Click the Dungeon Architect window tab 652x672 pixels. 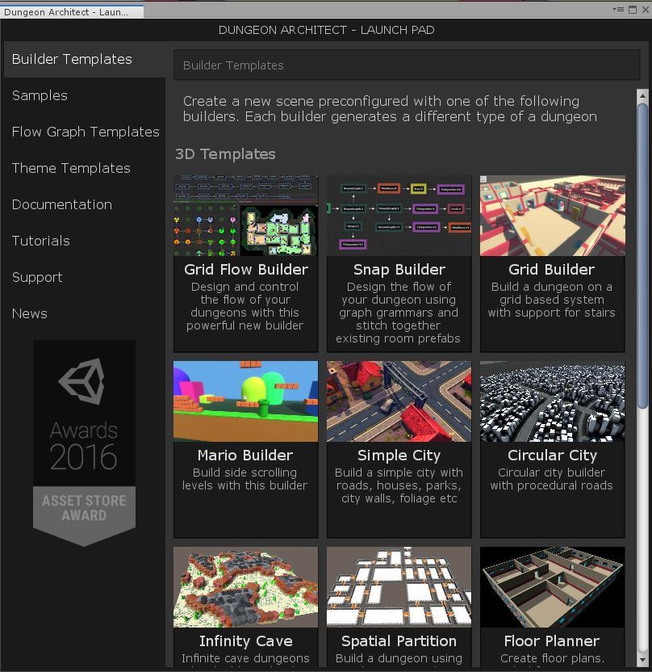[72, 12]
